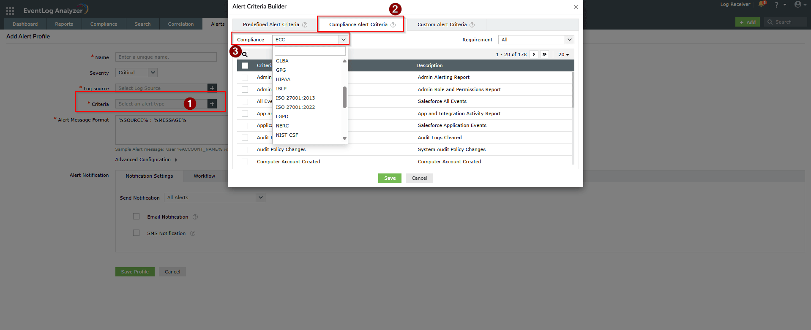This screenshot has width=811, height=330.
Task: Toggle the select-all criteria header checkbox
Action: click(245, 65)
